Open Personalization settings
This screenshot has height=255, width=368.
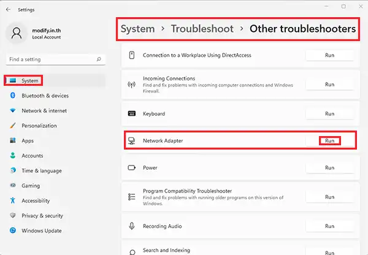(39, 126)
